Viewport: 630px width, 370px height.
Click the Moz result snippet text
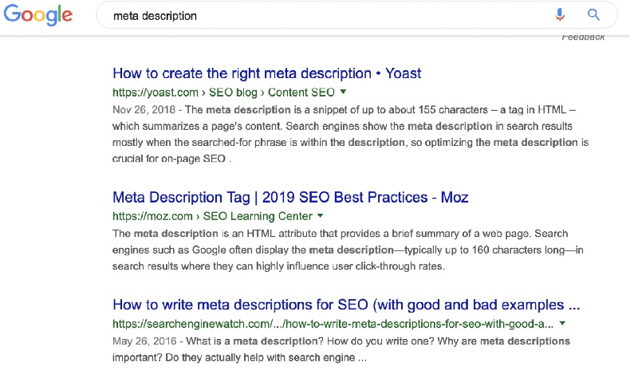[348, 250]
